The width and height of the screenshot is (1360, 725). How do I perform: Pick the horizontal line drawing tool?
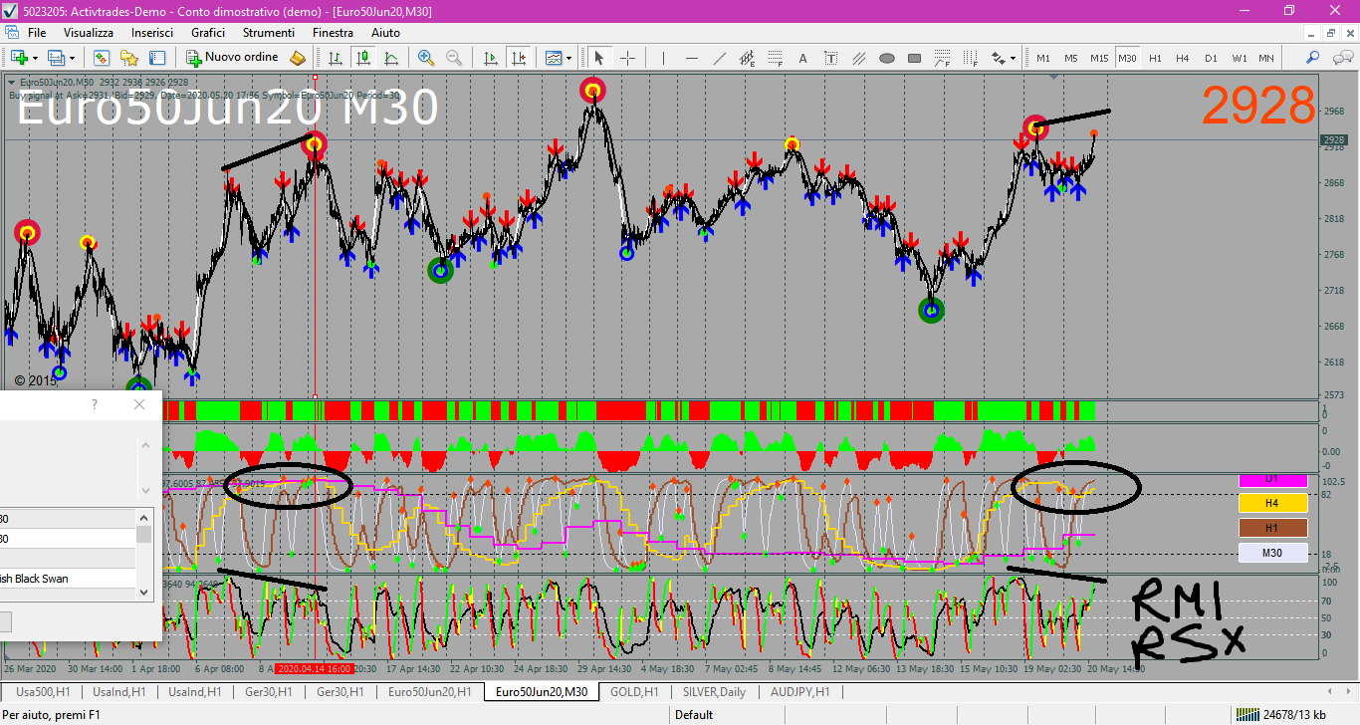click(691, 58)
